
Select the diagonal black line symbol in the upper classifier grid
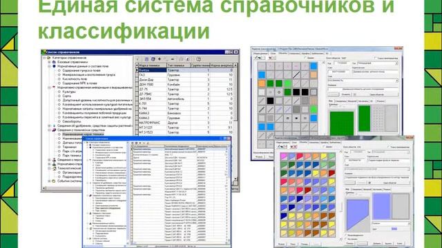coord(296,75)
